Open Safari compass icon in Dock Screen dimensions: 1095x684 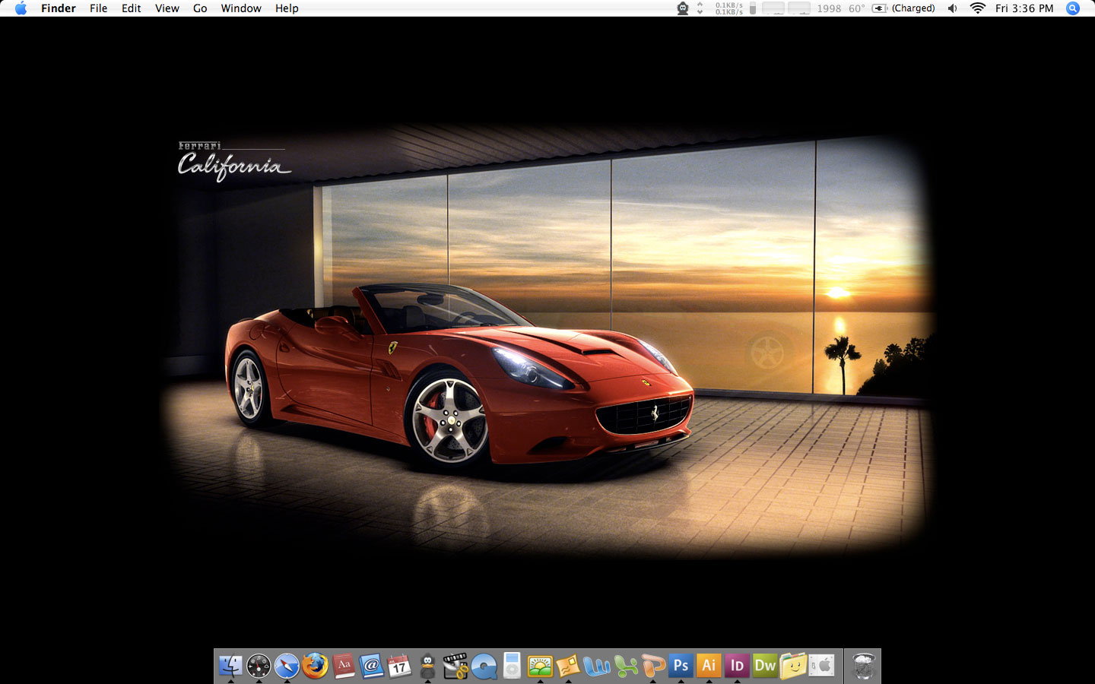[x=287, y=666]
